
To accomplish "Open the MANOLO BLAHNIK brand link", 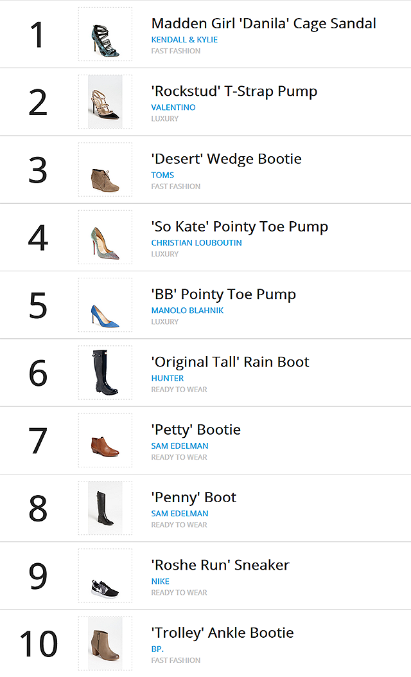I will coord(187,311).
